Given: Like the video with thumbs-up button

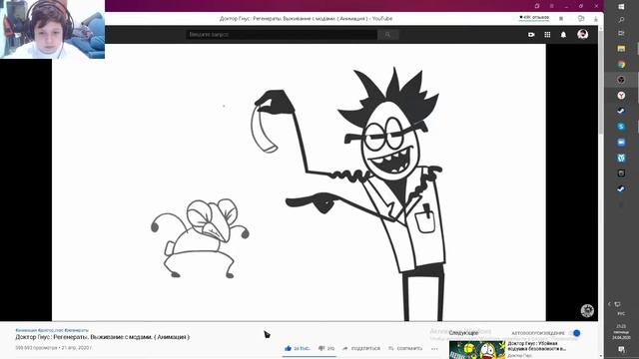Looking at the screenshot, I should [x=298, y=348].
